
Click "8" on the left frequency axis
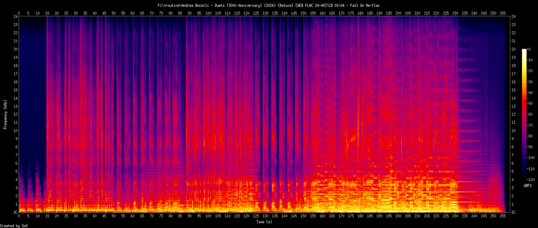tap(16, 147)
